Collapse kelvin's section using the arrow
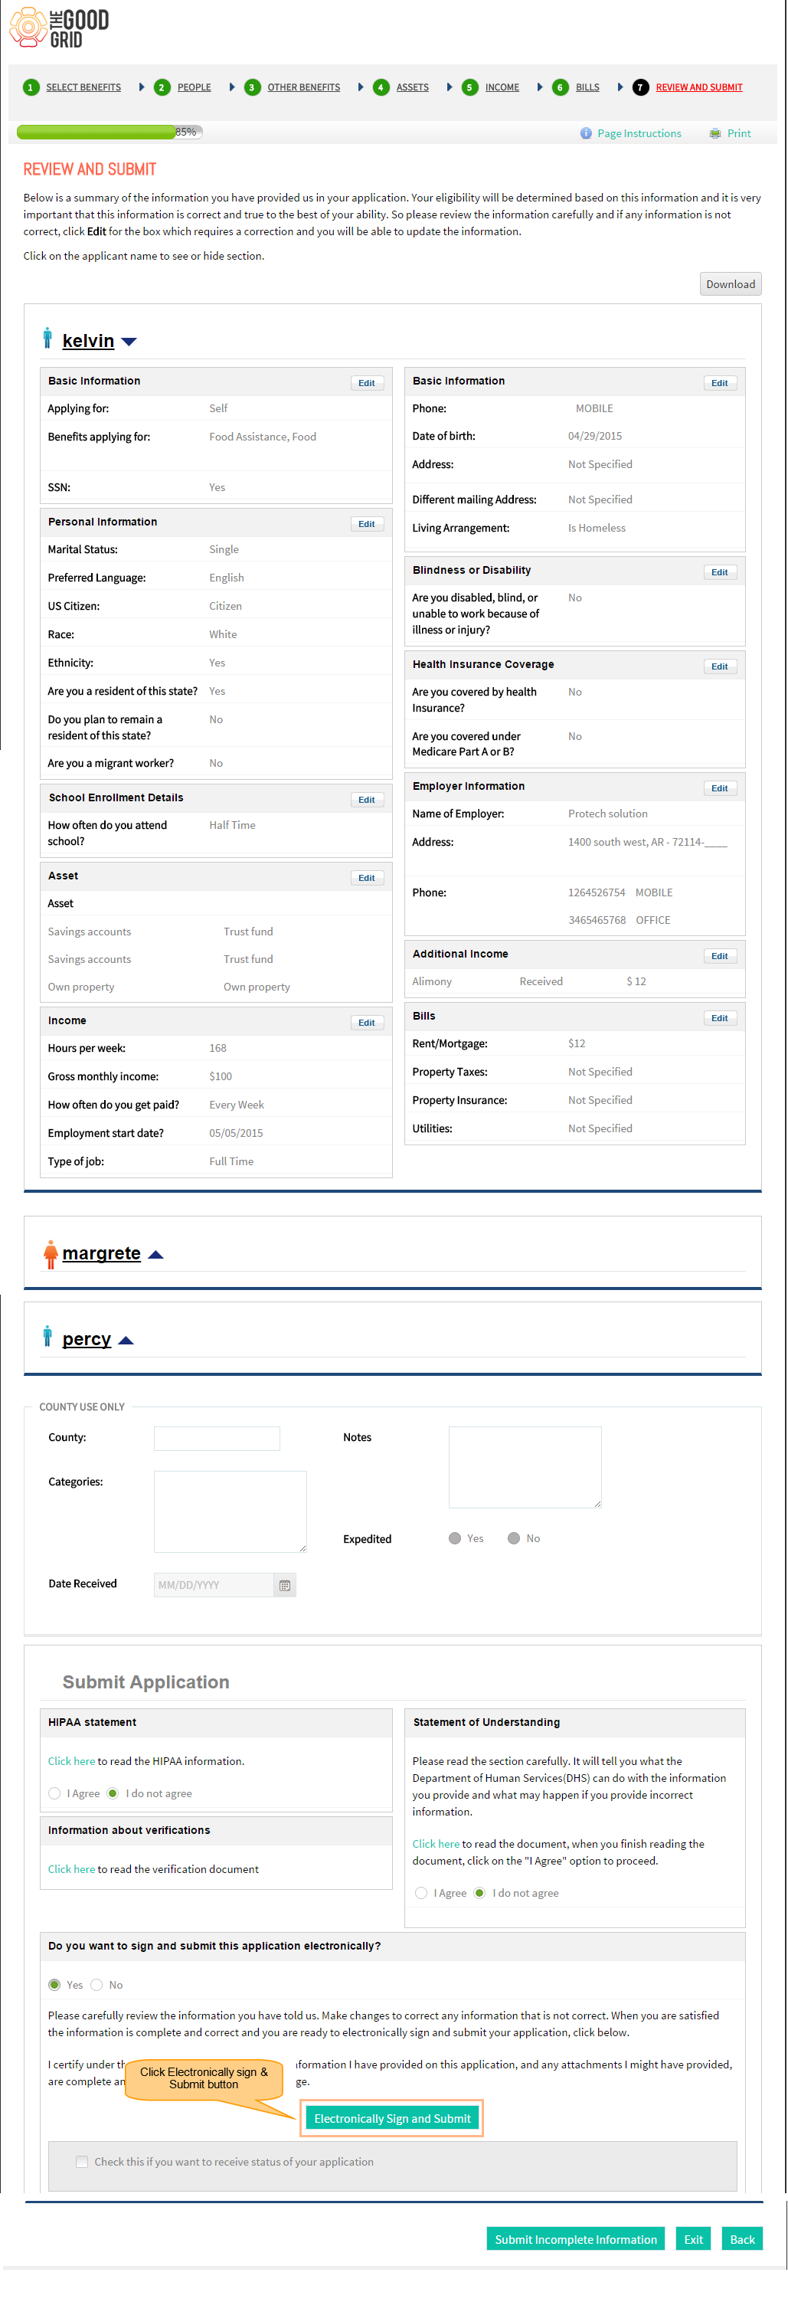The height and width of the screenshot is (2302, 788). [x=129, y=342]
